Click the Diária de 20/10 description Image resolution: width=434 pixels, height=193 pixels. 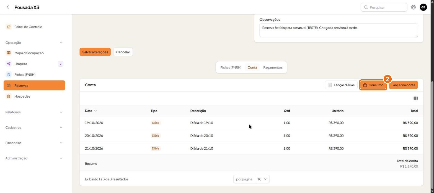point(201,136)
